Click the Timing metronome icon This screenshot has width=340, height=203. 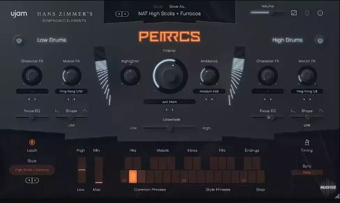coord(307,142)
